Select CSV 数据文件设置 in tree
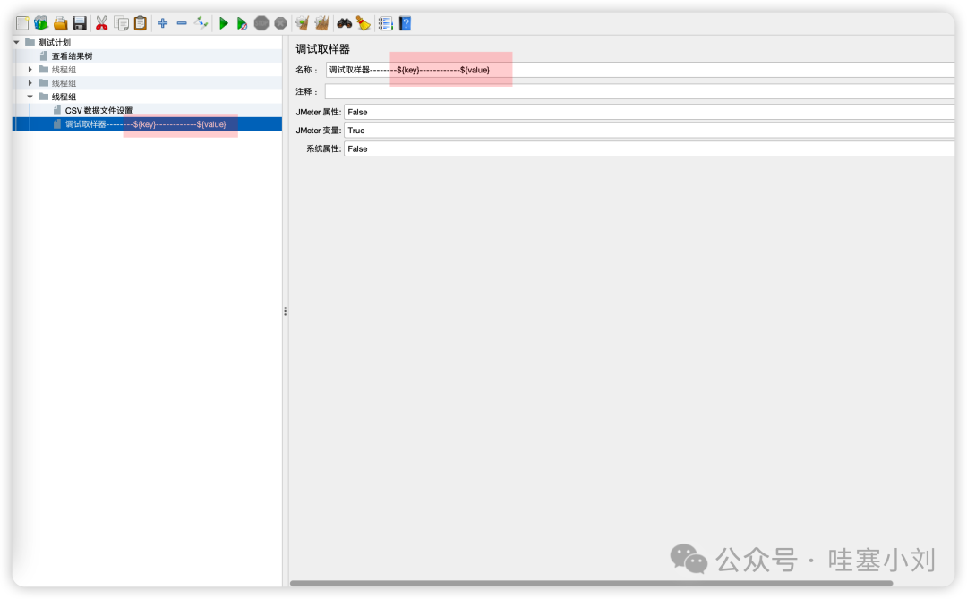Viewport: 967px width, 599px height. (x=98, y=110)
